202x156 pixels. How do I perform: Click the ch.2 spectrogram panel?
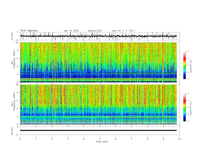[98, 105]
